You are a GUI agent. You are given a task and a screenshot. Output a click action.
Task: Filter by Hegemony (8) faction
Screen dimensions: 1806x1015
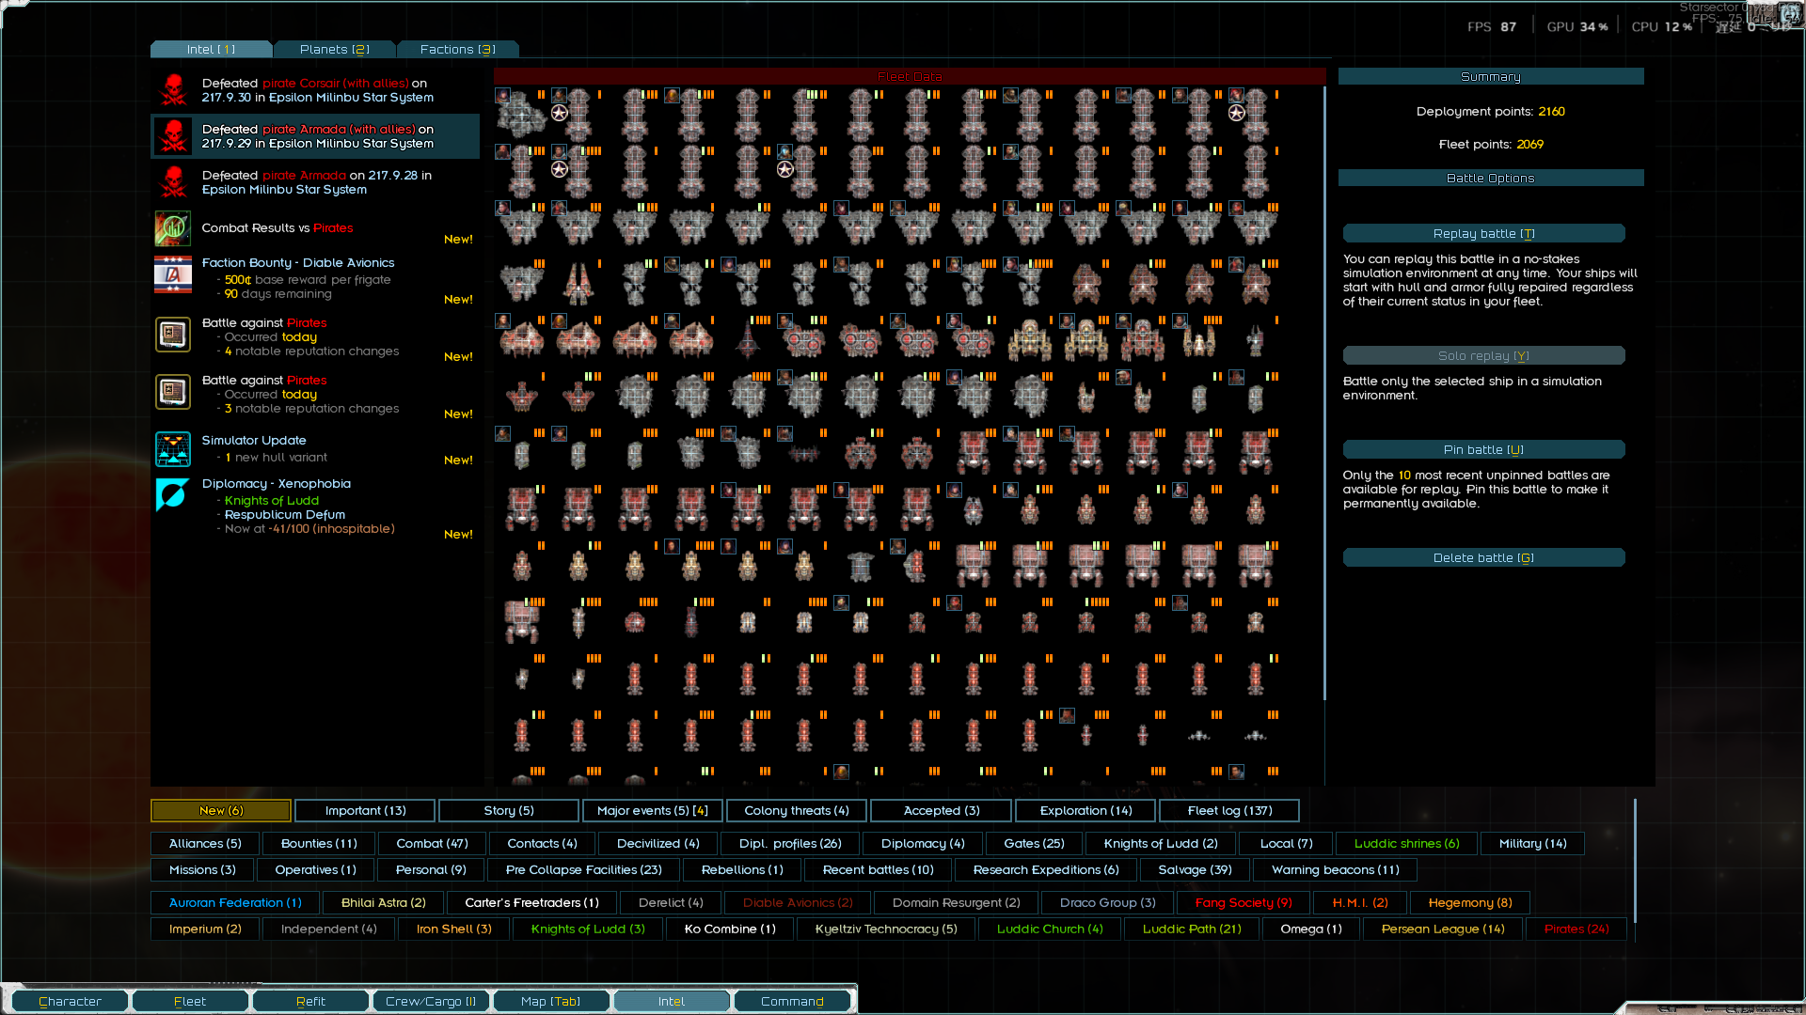[x=1469, y=902]
